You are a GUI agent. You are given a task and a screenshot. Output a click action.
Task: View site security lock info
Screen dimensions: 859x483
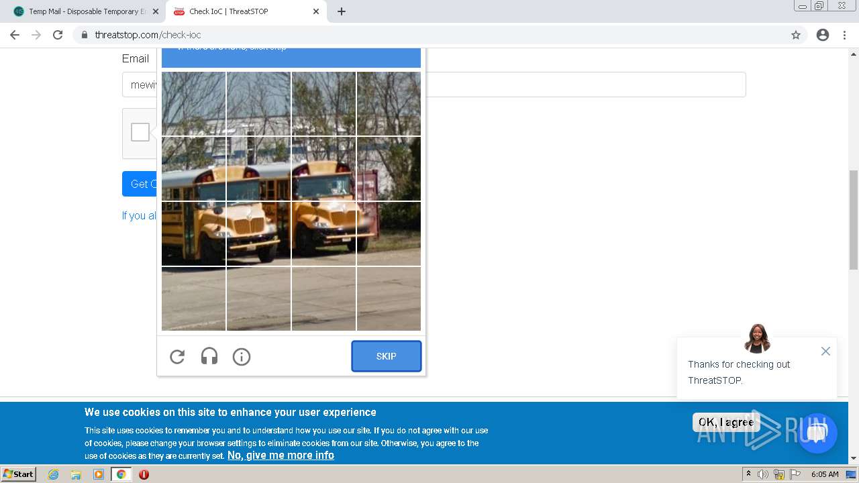point(84,35)
